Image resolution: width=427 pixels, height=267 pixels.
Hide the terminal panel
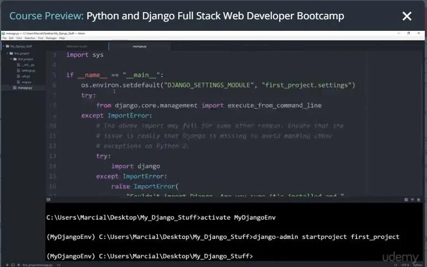pos(412,200)
